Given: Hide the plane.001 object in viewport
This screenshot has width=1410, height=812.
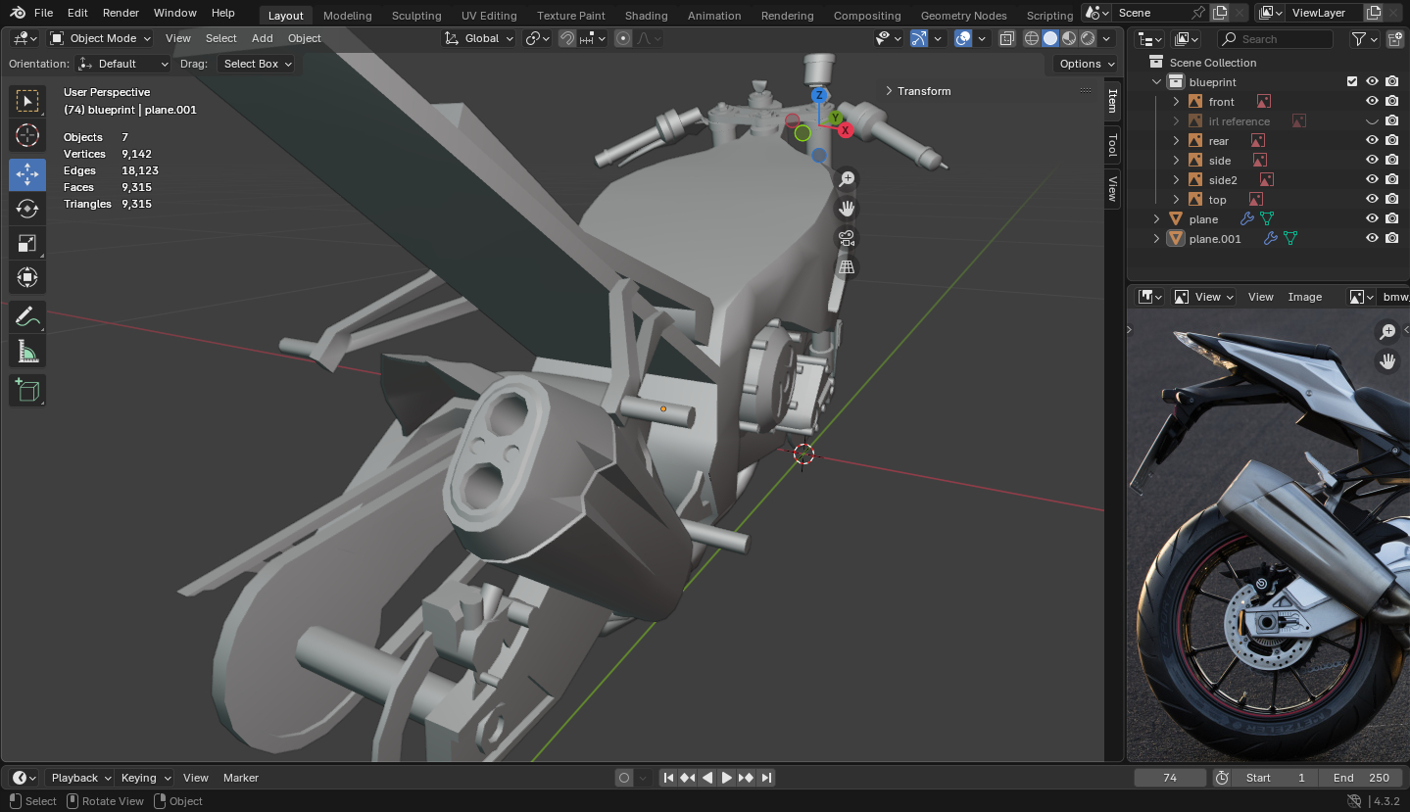Looking at the screenshot, I should (1372, 239).
